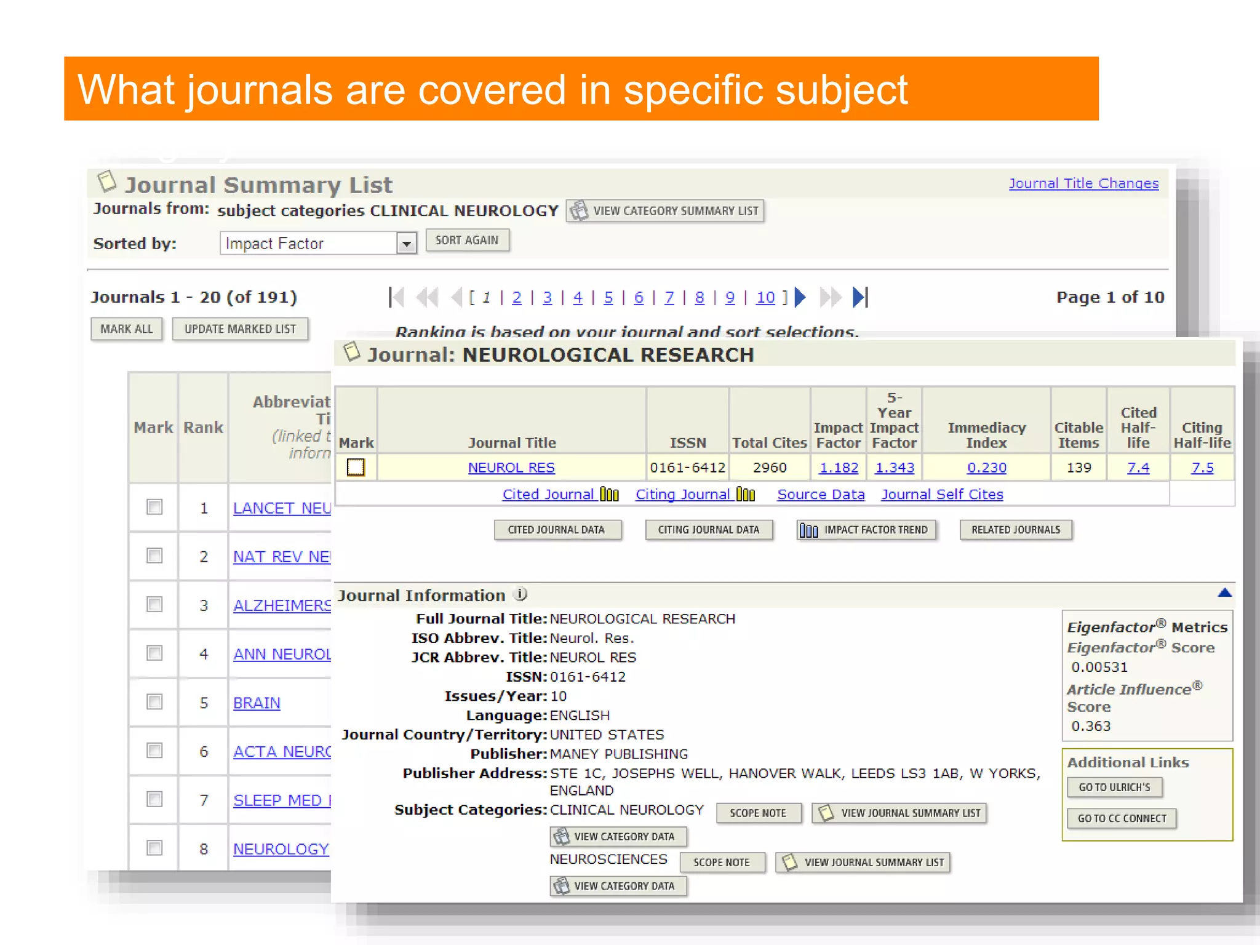The width and height of the screenshot is (1260, 945).
Task: Click first page navigation arrow icon
Action: click(396, 298)
